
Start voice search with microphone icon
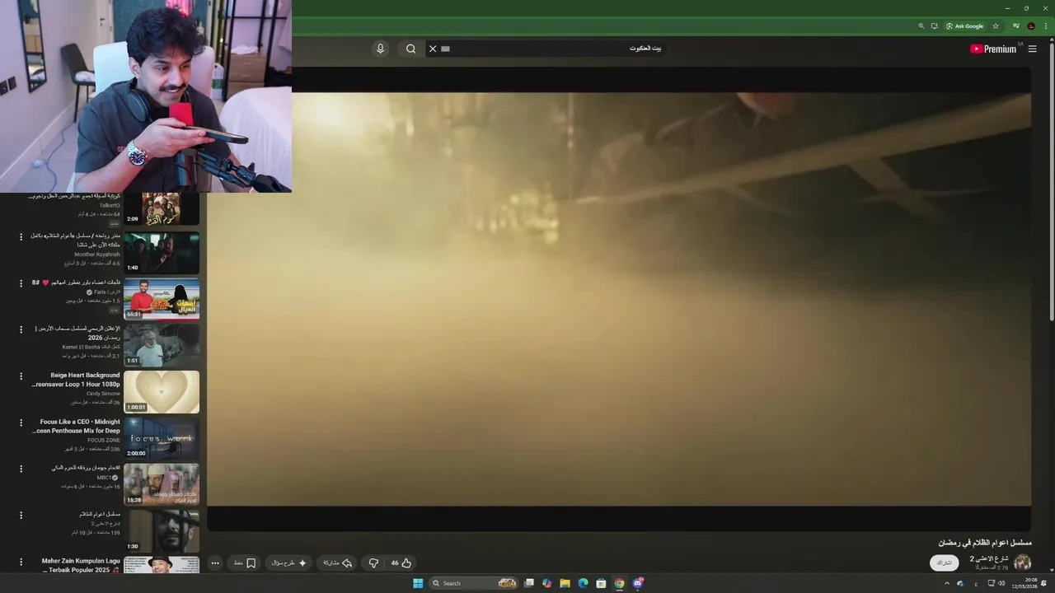[380, 49]
